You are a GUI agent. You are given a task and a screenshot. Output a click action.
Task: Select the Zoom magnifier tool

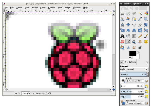(x=146, y=19)
